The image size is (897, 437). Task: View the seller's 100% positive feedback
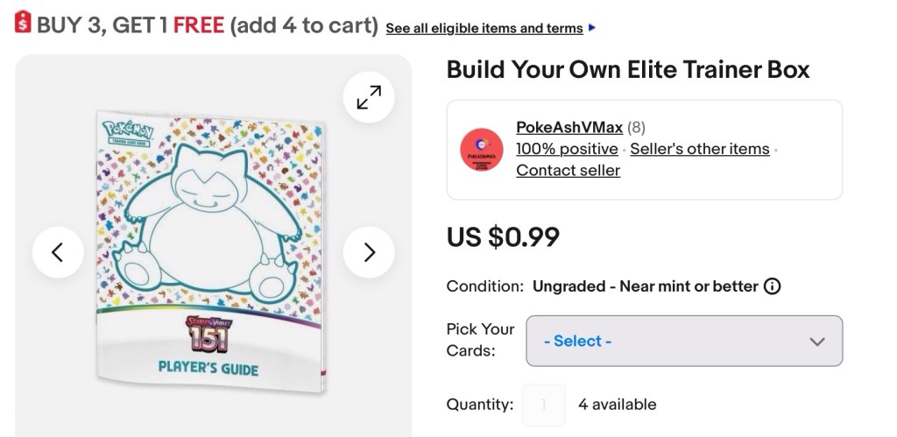click(567, 149)
